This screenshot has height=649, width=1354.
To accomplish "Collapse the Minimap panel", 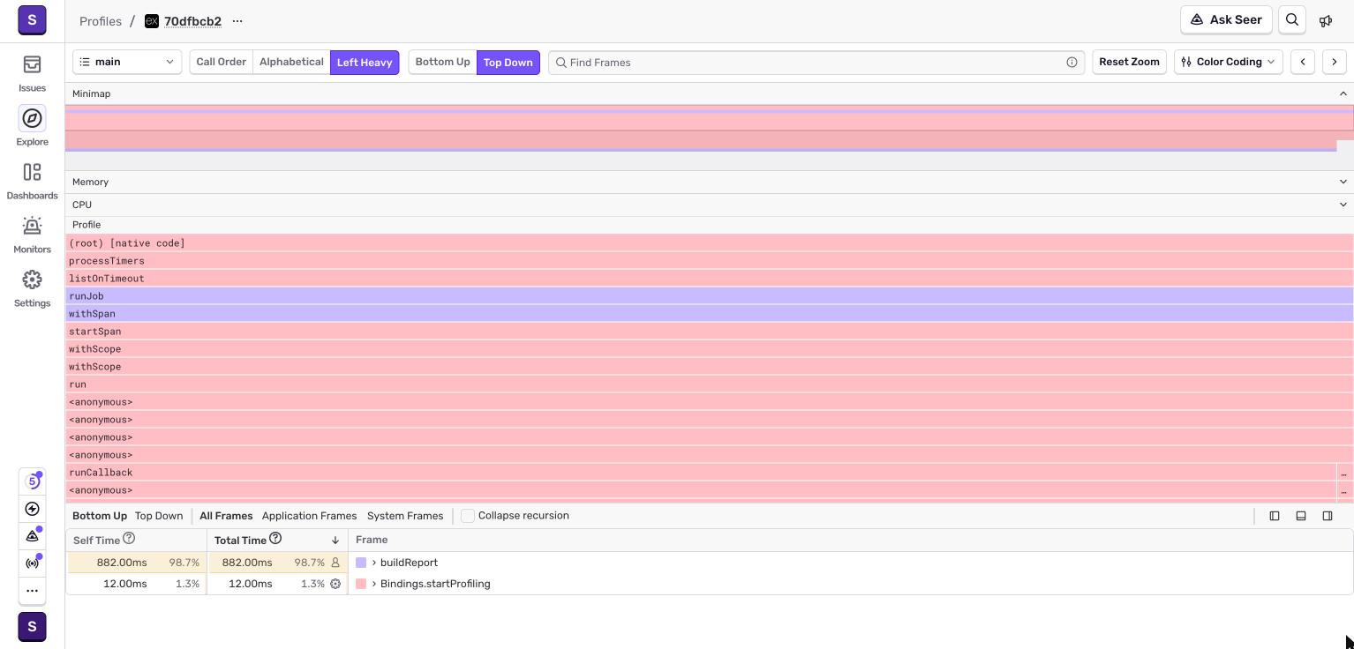I will pos(1343,93).
